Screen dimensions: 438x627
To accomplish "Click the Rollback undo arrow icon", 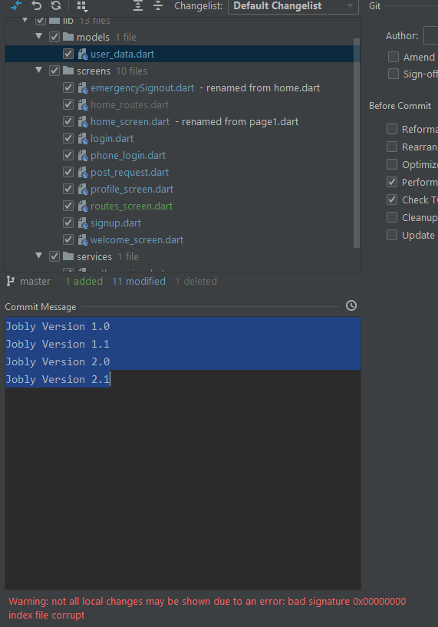I will point(36,5).
